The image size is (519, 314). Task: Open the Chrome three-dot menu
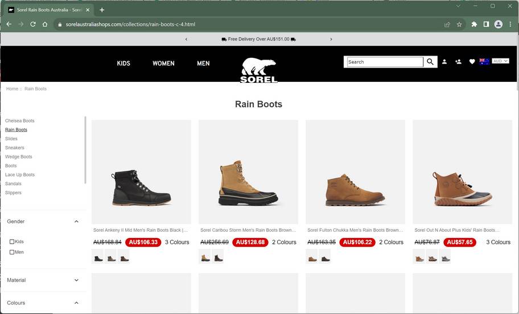click(x=510, y=24)
